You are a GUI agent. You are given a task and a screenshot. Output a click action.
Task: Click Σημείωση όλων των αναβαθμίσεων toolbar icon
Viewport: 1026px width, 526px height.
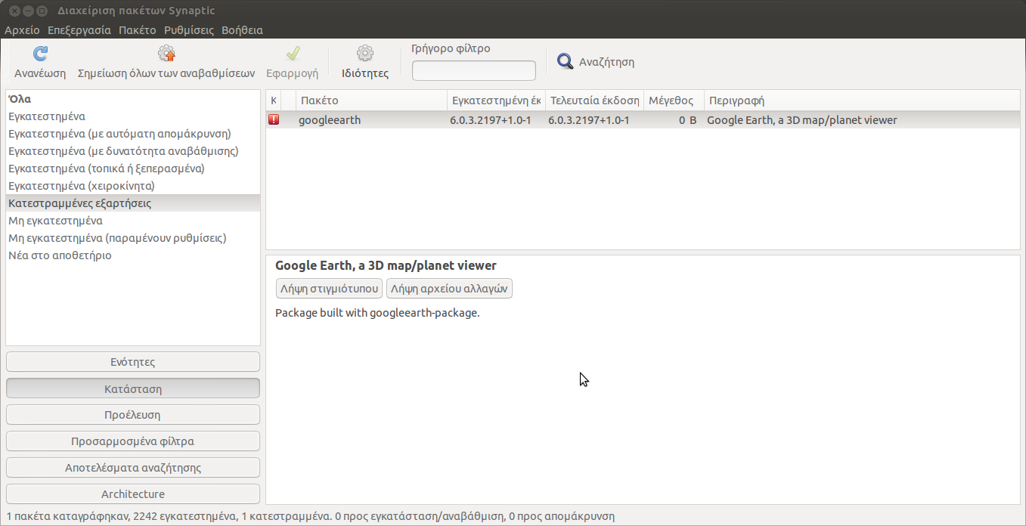click(x=166, y=54)
